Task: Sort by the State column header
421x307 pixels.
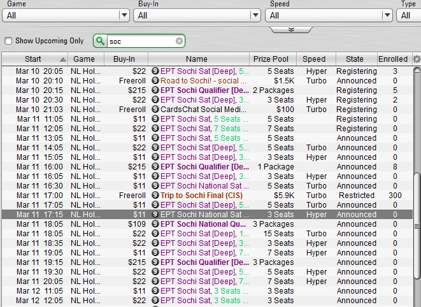Action: tap(357, 59)
